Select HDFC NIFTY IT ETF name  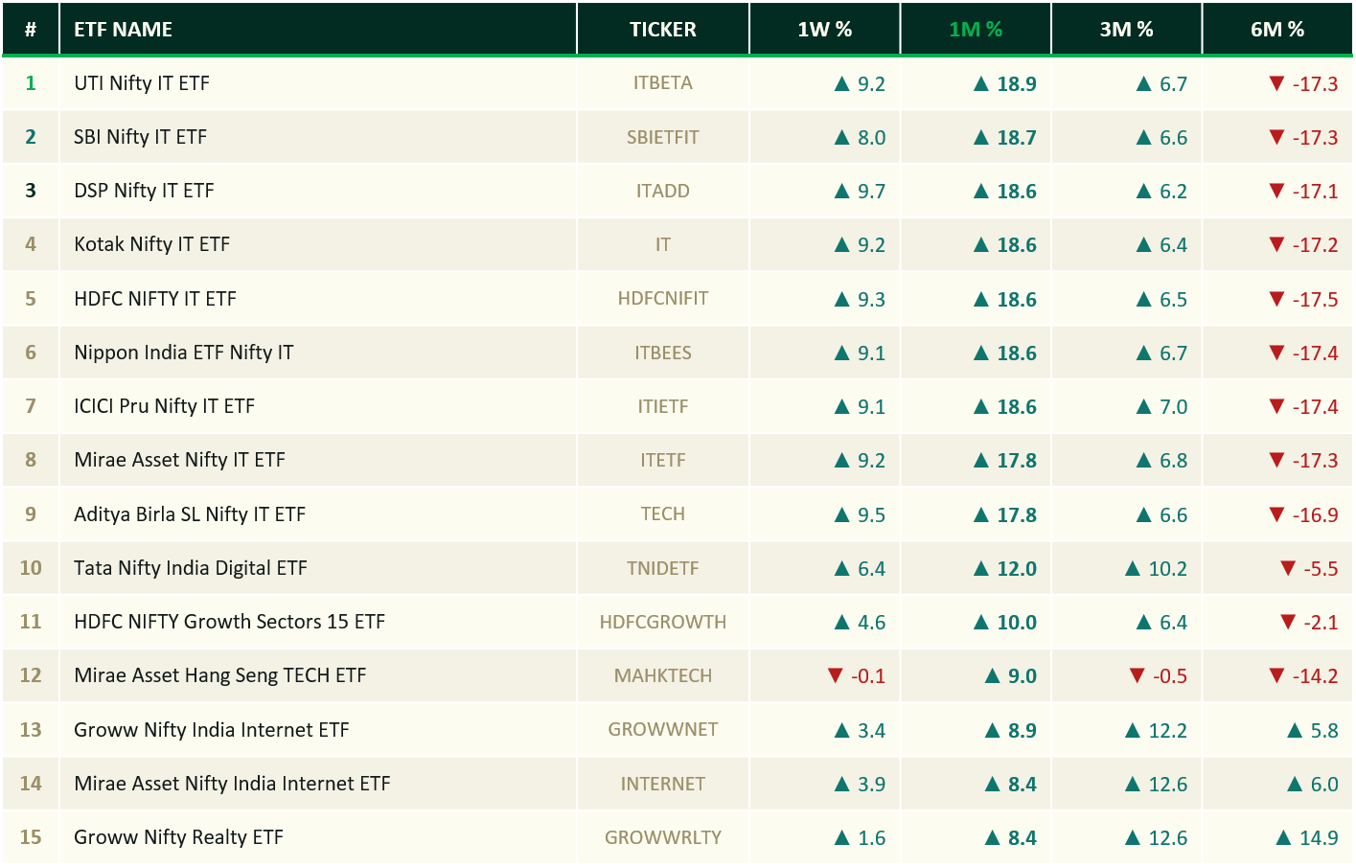pyautogui.click(x=155, y=299)
